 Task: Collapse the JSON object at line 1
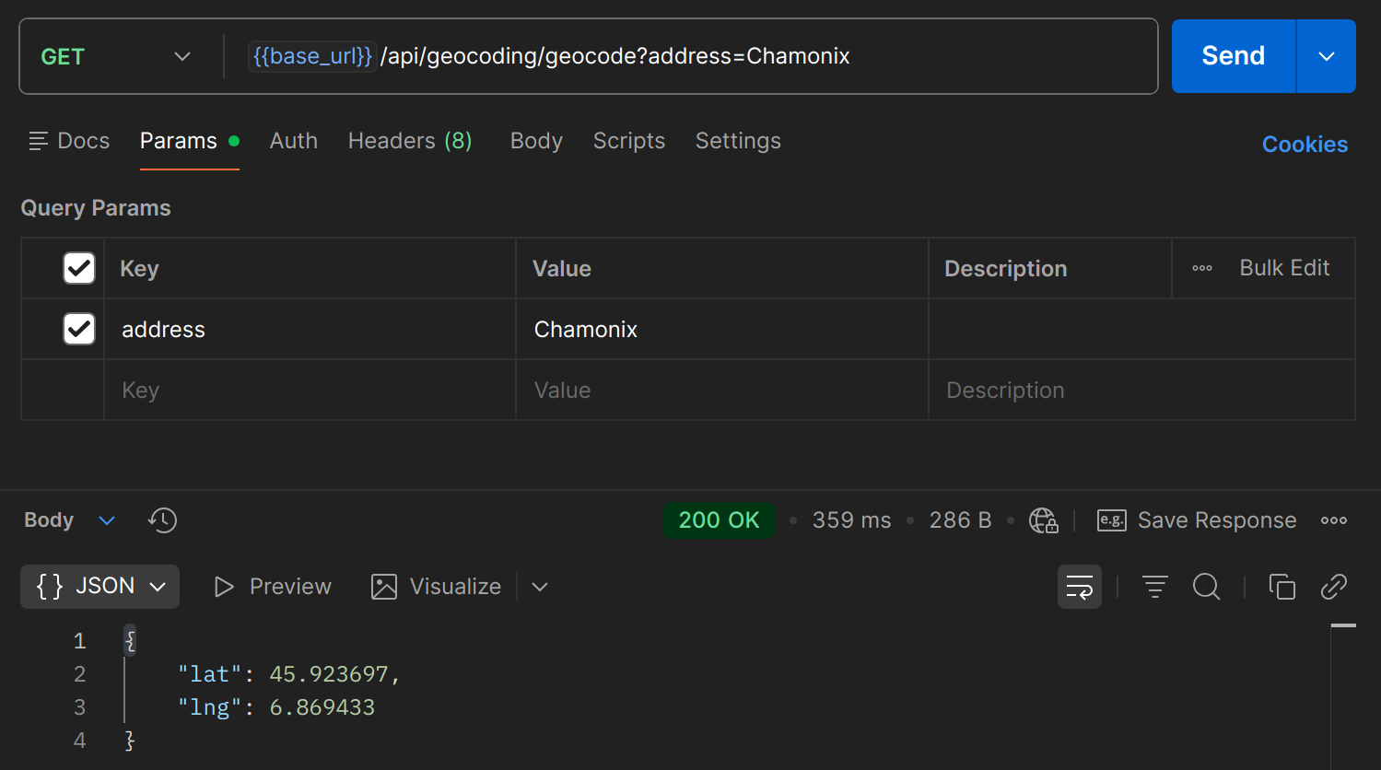(130, 640)
